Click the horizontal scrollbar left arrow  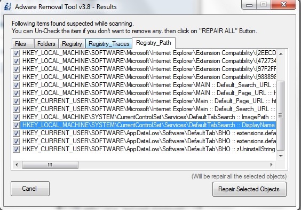click(x=17, y=165)
